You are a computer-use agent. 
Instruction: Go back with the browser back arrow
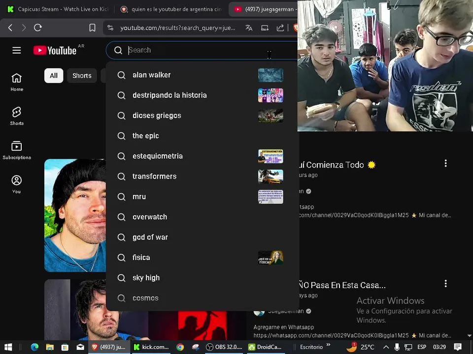[10, 28]
